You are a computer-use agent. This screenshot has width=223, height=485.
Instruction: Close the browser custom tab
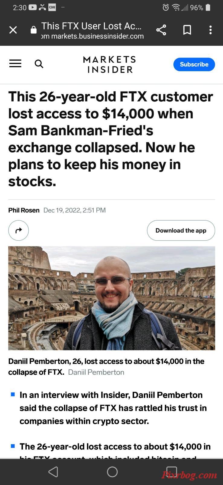(x=13, y=30)
